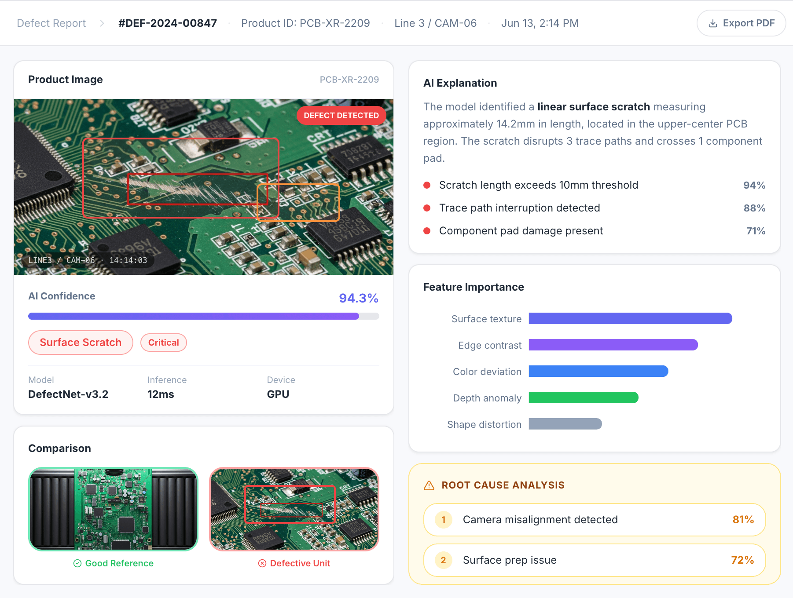
Task: Click the Depth anomaly label
Action: [487, 398]
